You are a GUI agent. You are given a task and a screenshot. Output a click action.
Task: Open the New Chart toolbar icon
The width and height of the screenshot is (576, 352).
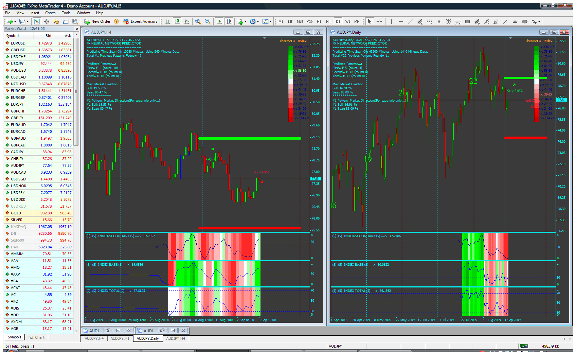point(9,21)
